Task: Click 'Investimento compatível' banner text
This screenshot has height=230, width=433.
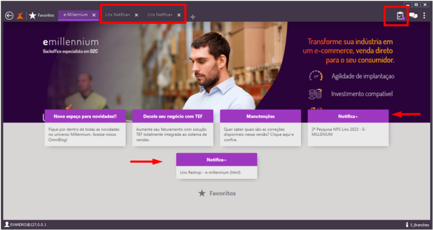Action: point(362,94)
